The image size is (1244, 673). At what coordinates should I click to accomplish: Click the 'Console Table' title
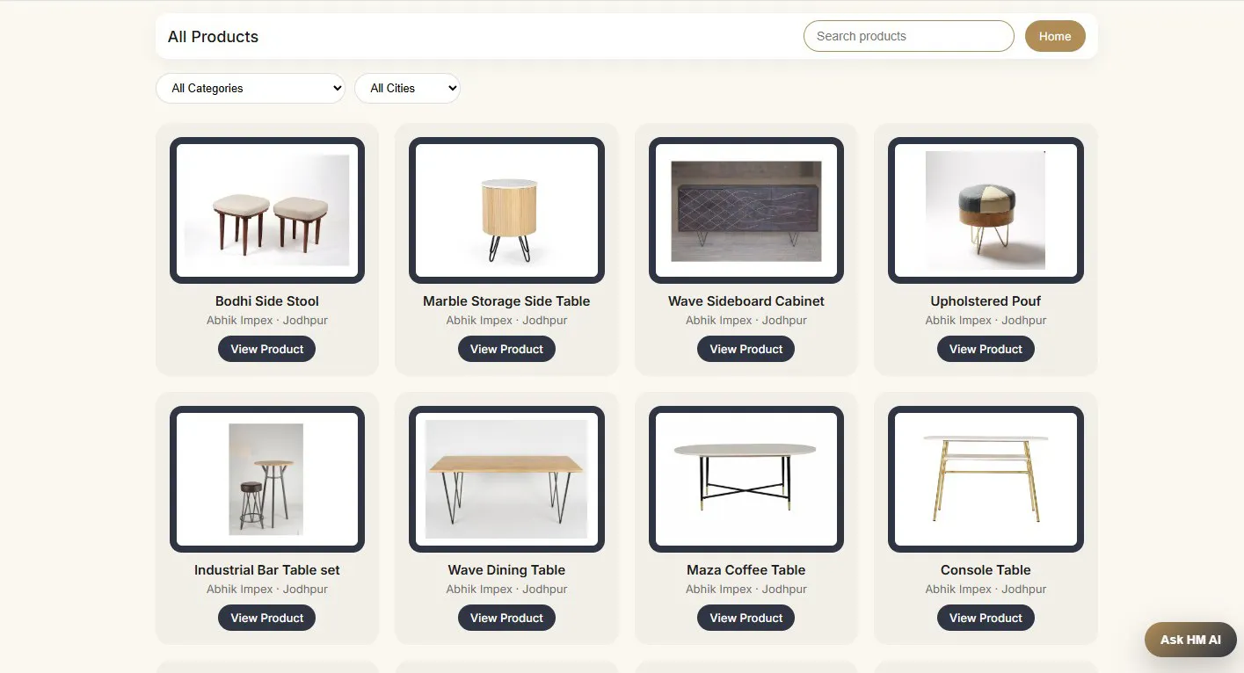click(986, 570)
